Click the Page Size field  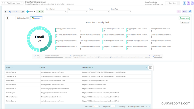pos(113,106)
